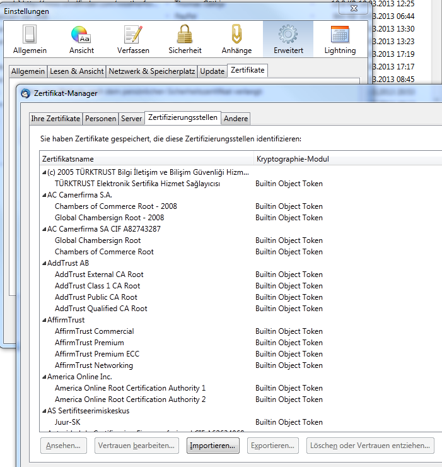Select the Zertifikate tab in Einstellungen
Screen dimensions: 442x467
pos(247,70)
